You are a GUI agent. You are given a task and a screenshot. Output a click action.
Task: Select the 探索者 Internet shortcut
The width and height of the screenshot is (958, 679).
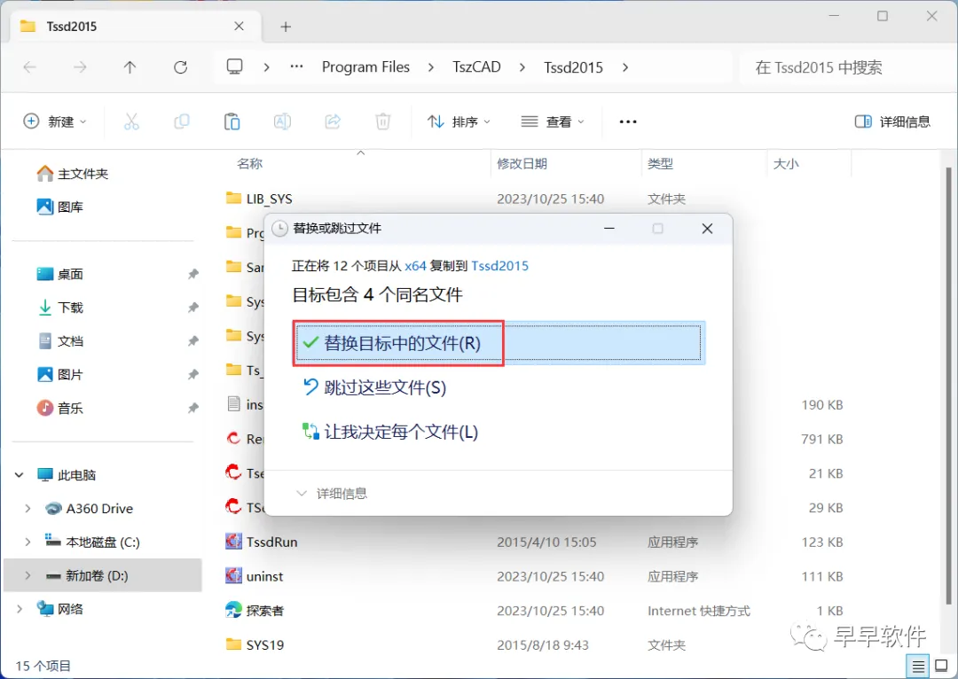[255, 611]
